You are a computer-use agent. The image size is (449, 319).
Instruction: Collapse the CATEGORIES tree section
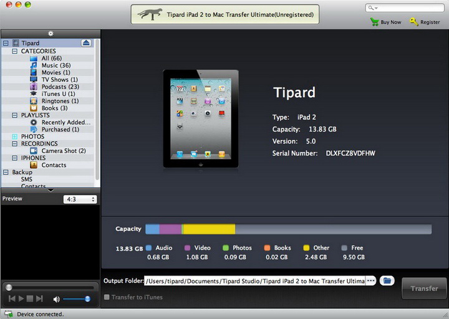[x=14, y=51]
